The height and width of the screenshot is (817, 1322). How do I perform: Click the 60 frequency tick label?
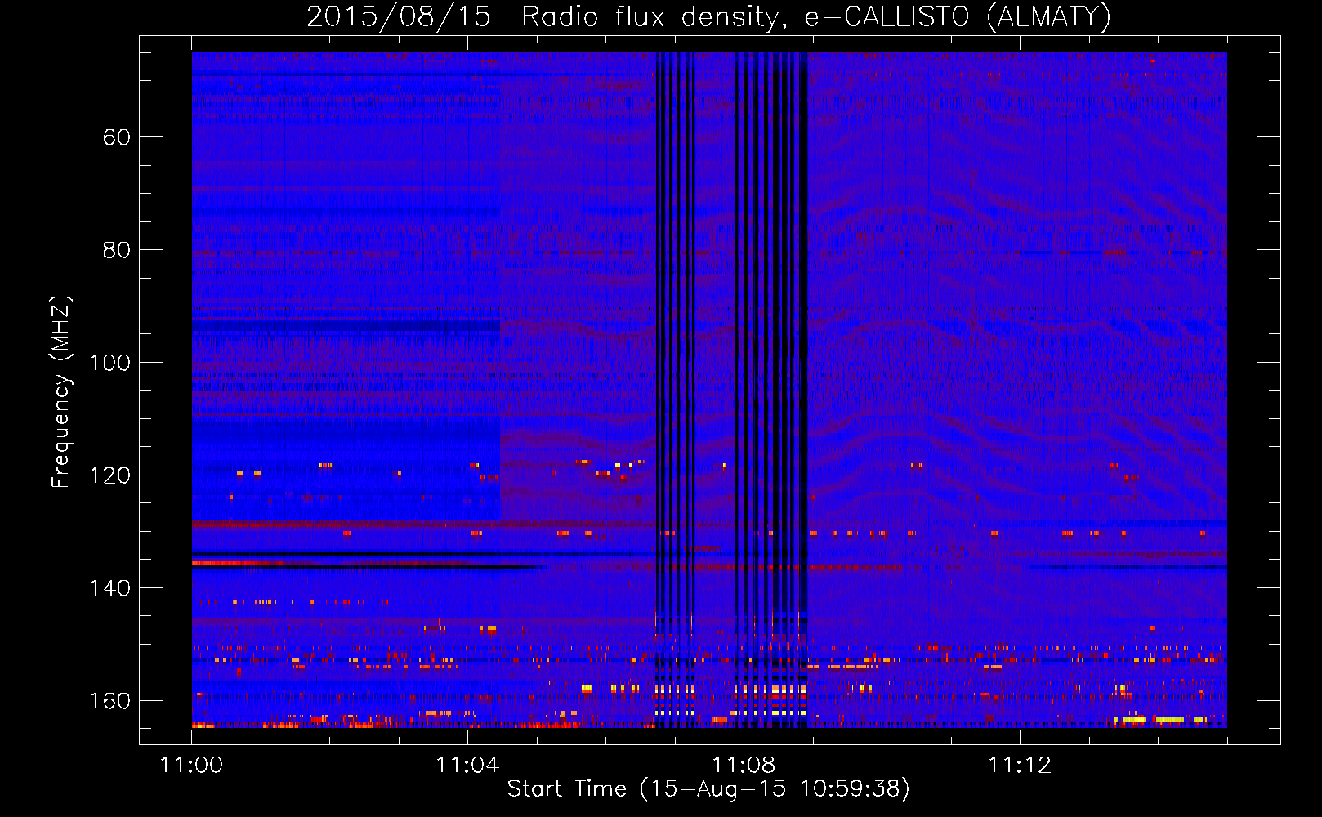(116, 137)
